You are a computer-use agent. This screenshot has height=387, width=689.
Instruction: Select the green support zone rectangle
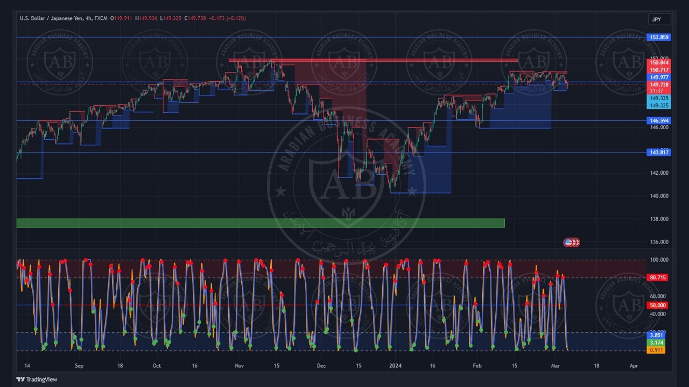261,223
